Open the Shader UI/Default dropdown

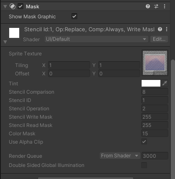click(x=96, y=39)
